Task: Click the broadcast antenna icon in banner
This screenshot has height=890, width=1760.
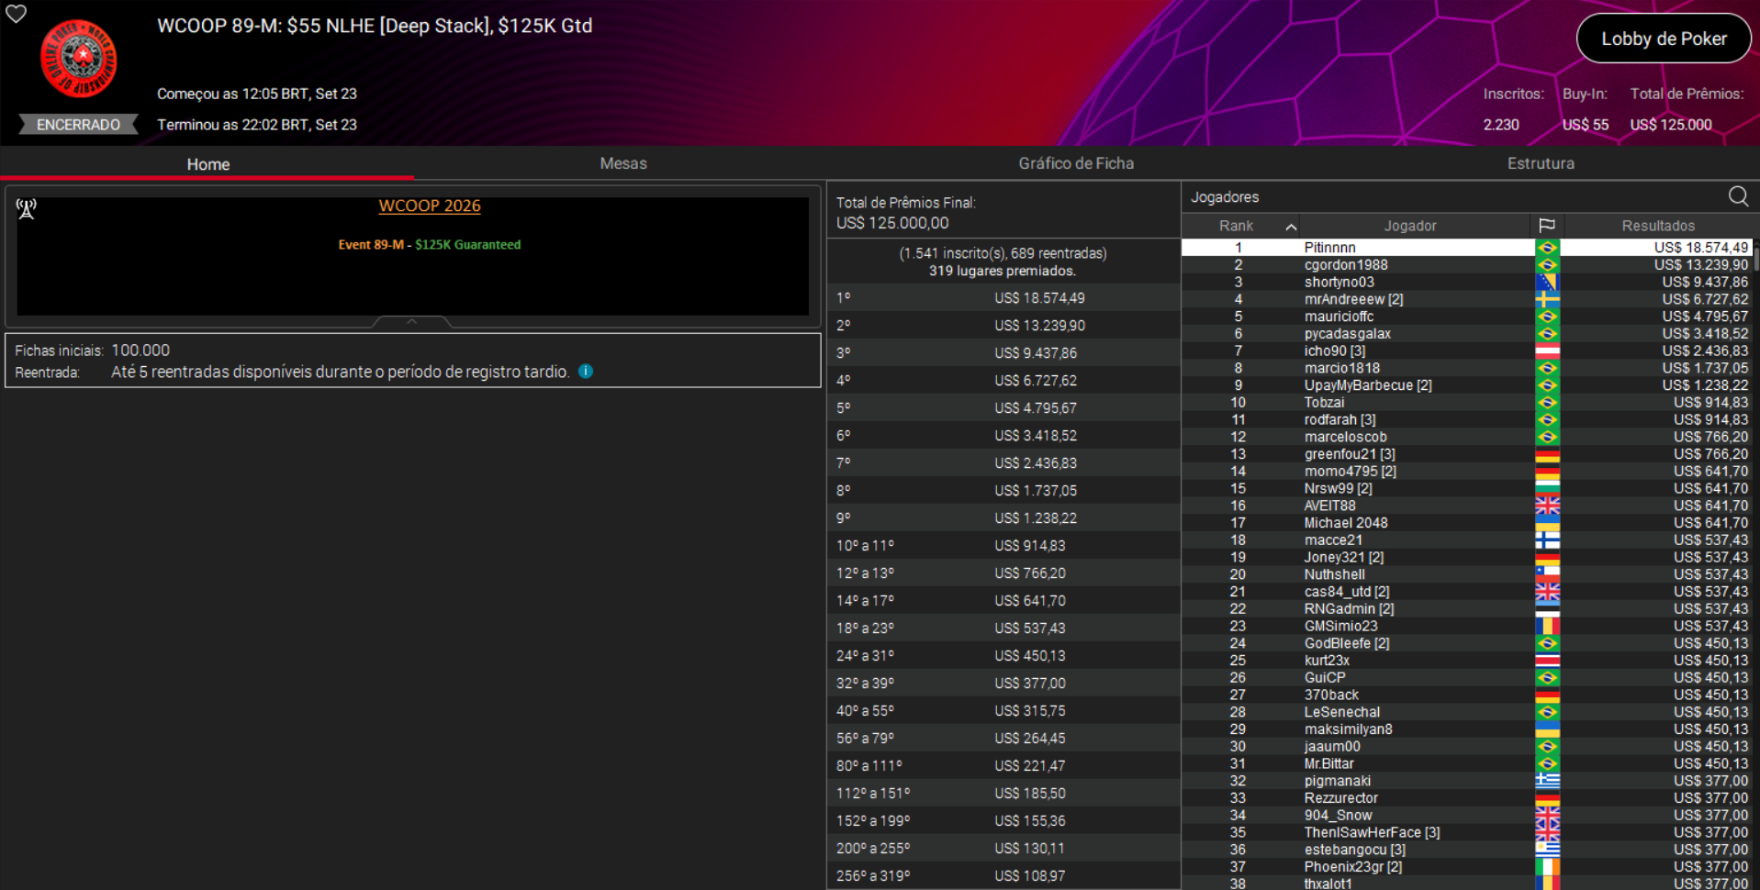Action: pyautogui.click(x=27, y=209)
